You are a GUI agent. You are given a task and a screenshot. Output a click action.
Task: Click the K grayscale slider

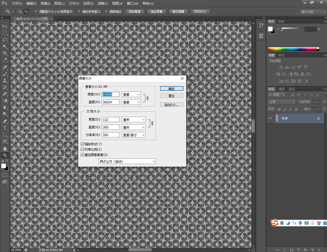[292, 28]
